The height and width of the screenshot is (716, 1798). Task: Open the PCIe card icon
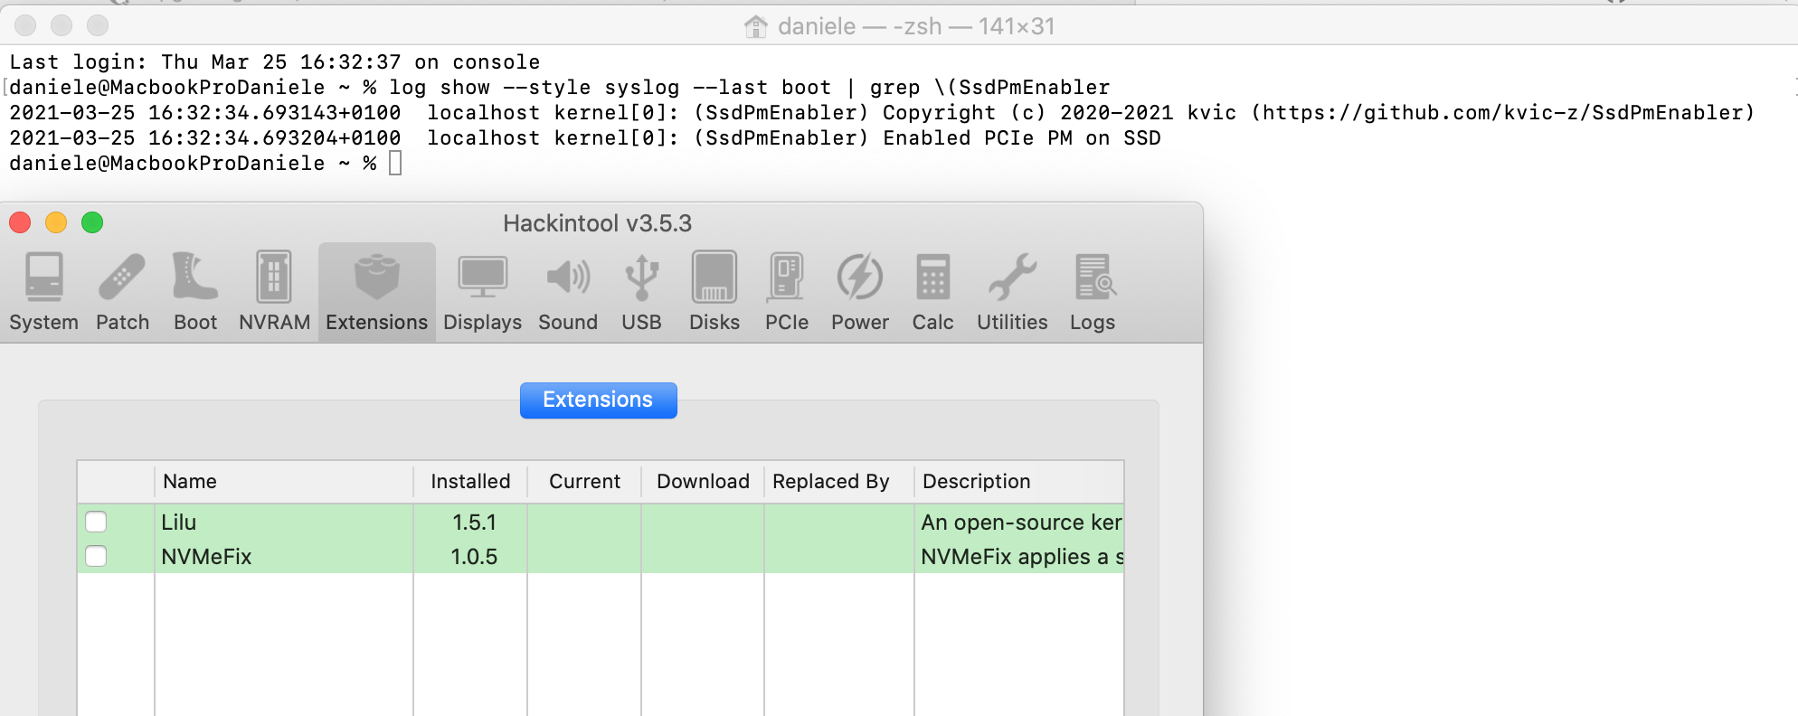point(786,278)
